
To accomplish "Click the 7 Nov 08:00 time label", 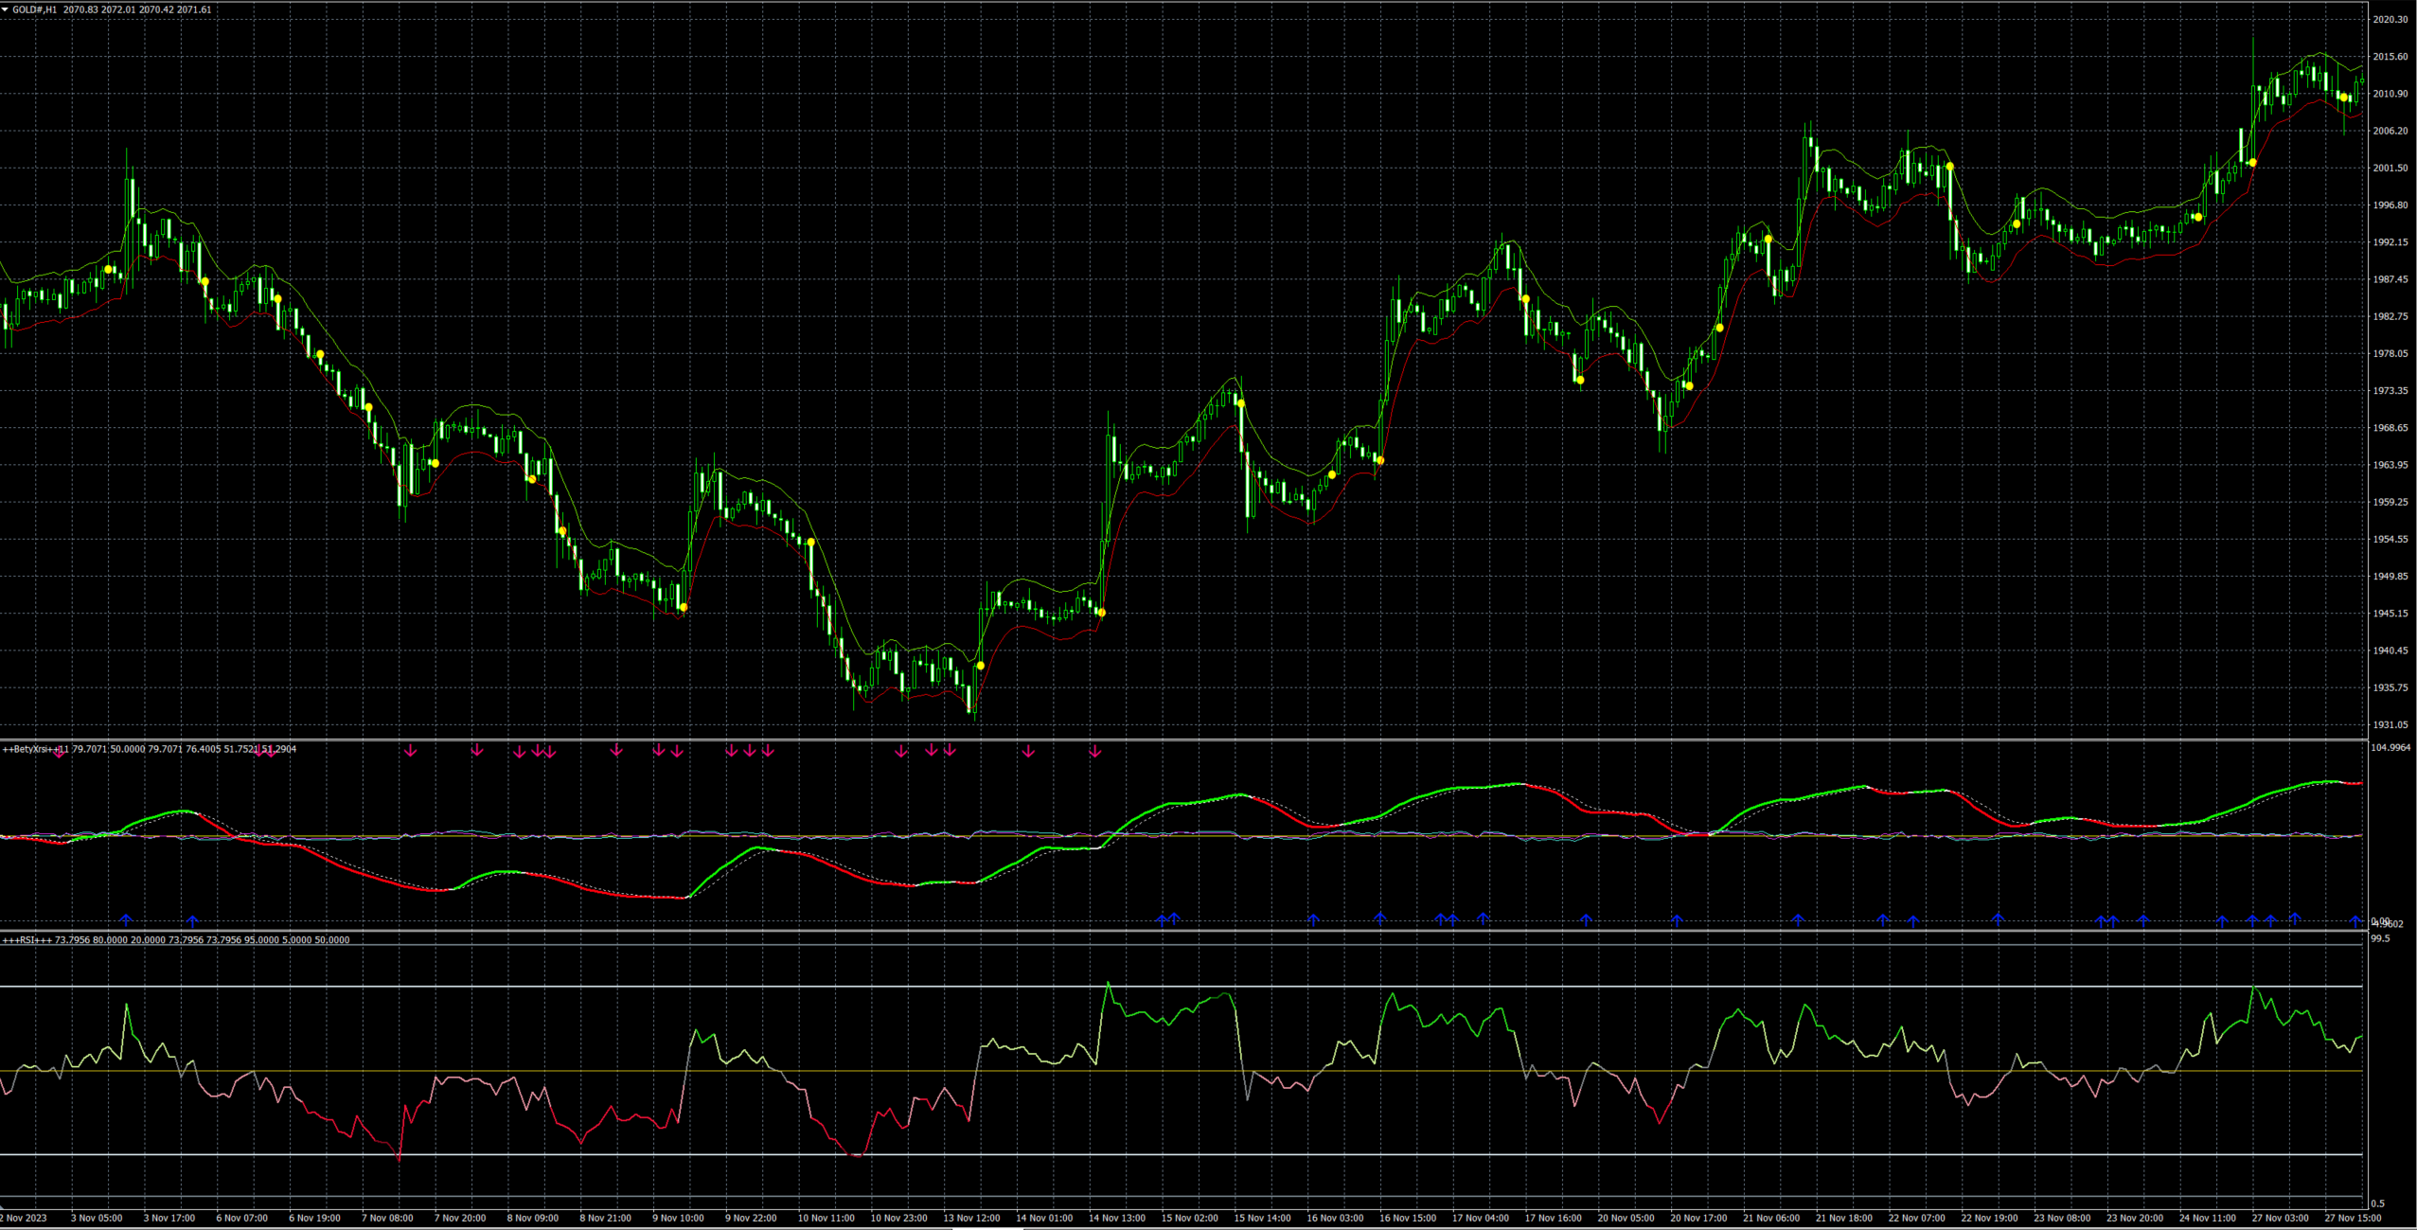I will (x=387, y=1219).
